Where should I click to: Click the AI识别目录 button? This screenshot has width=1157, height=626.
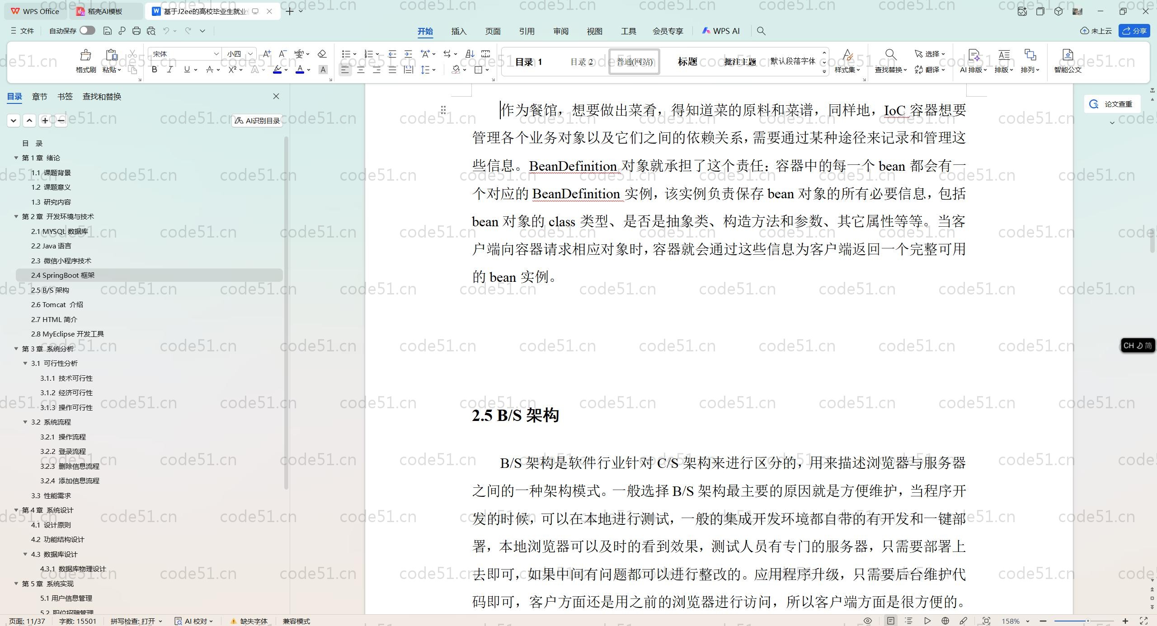pyautogui.click(x=257, y=121)
